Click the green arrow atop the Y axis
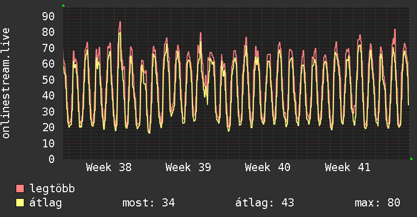 (63, 6)
